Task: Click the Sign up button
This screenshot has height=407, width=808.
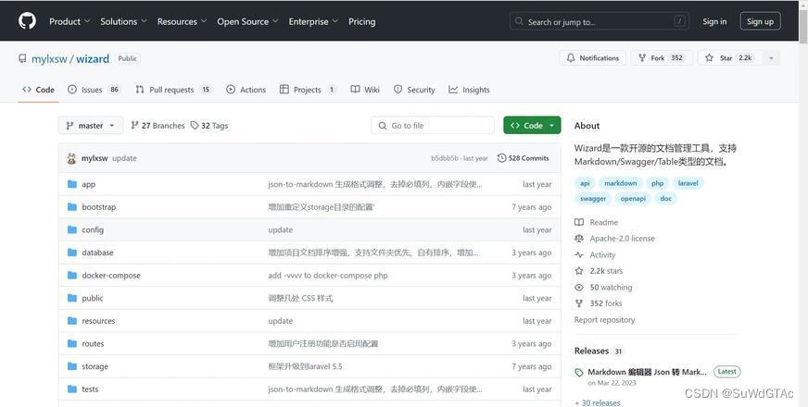Action: click(760, 21)
